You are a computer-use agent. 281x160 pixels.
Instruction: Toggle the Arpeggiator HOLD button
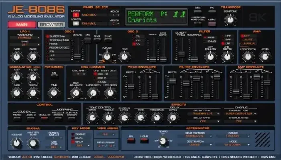pos(144,140)
